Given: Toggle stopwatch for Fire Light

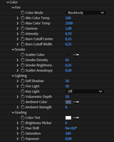Looking at the screenshot, I should click(x=23, y=86).
